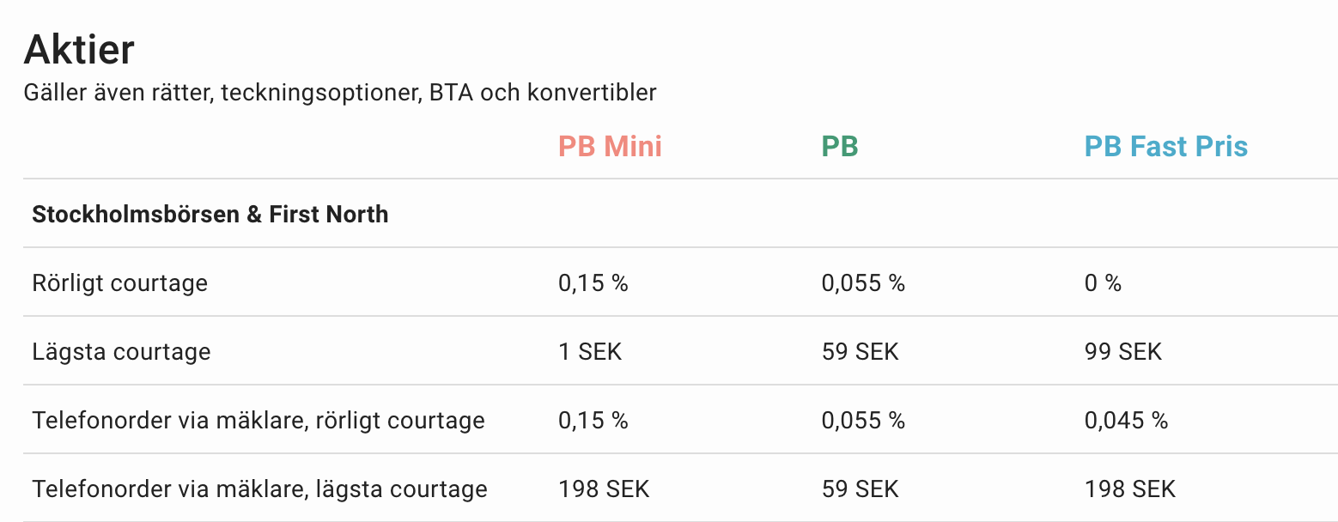The image size is (1338, 522).
Task: Click PB Fast Pris 0 % value
Action: [x=1102, y=282]
